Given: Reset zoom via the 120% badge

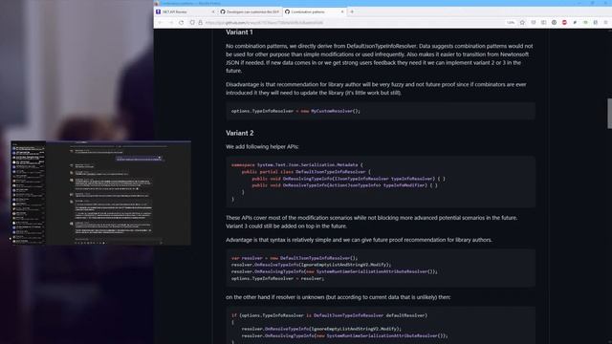Looking at the screenshot, I should pyautogui.click(x=511, y=23).
